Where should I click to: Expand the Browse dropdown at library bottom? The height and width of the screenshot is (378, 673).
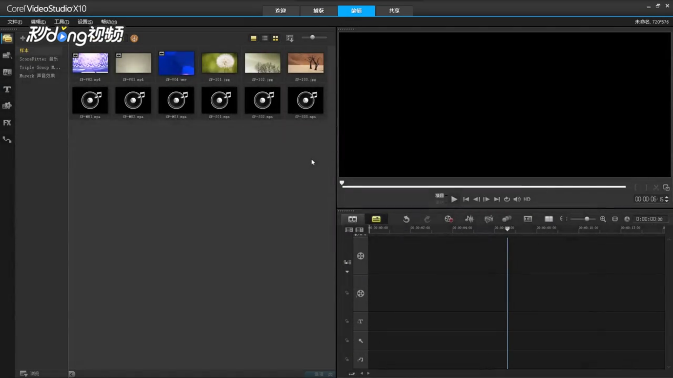[24, 373]
